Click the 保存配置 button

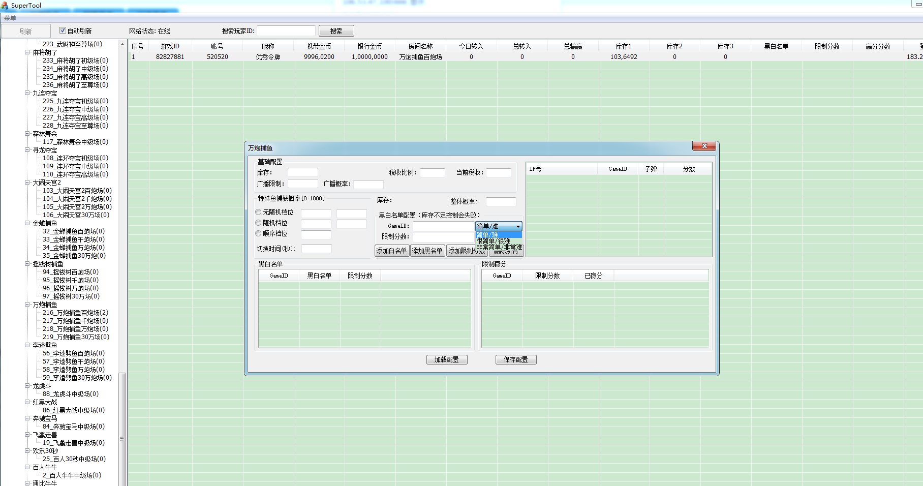coord(515,359)
